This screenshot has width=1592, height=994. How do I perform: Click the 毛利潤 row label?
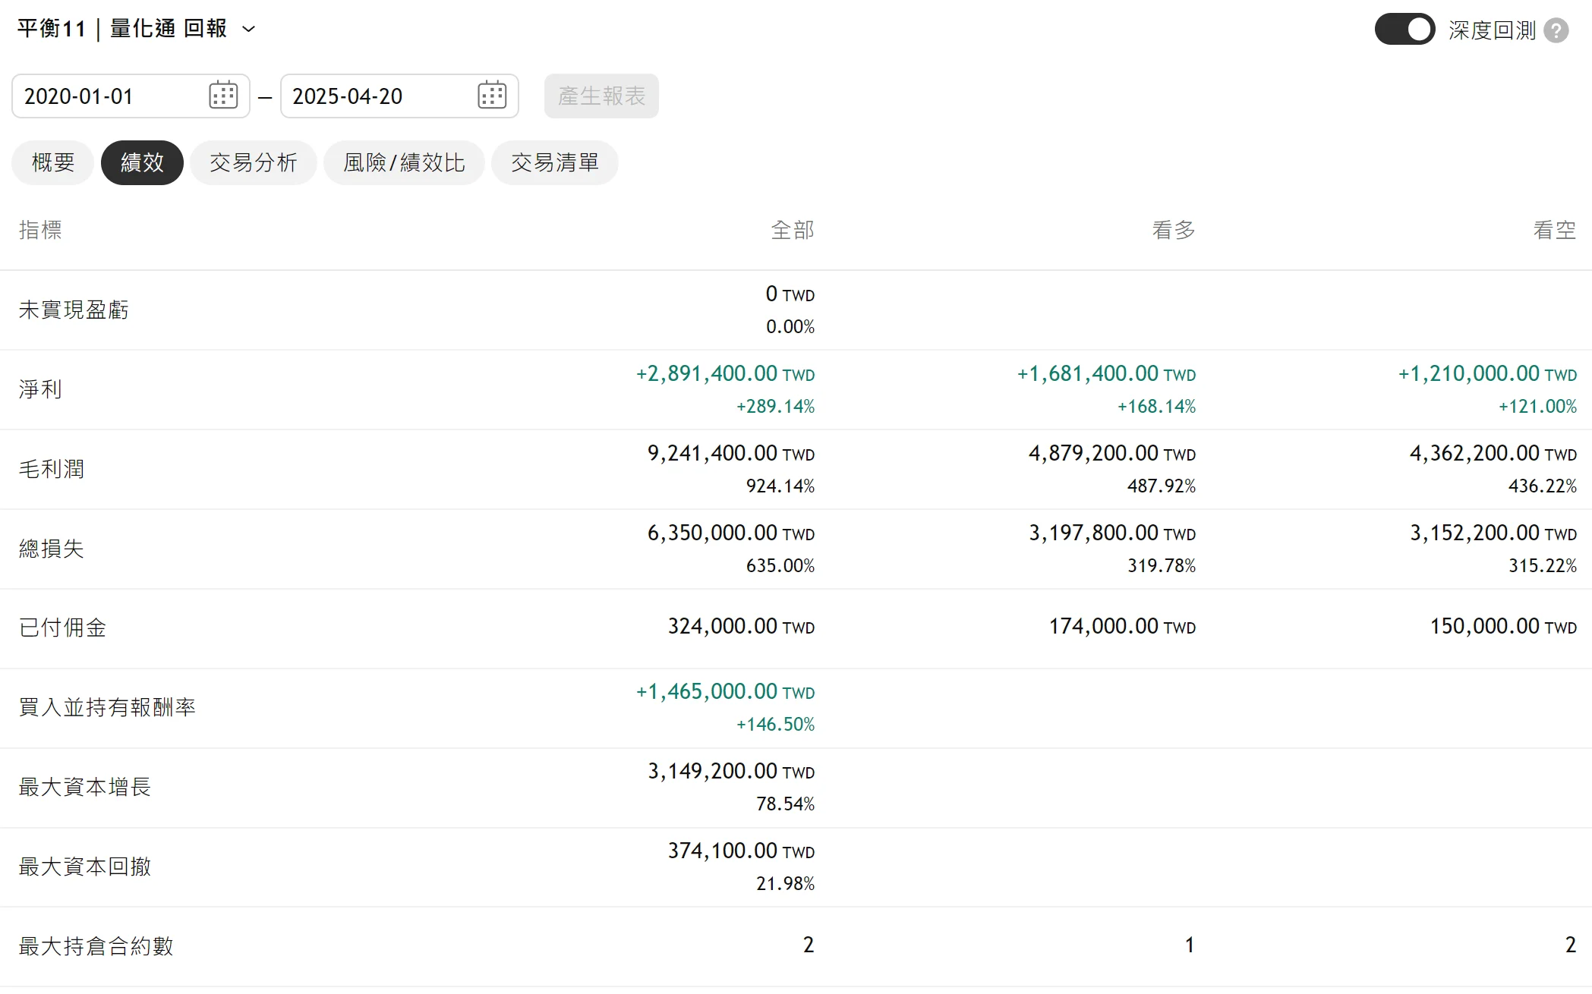click(x=52, y=469)
